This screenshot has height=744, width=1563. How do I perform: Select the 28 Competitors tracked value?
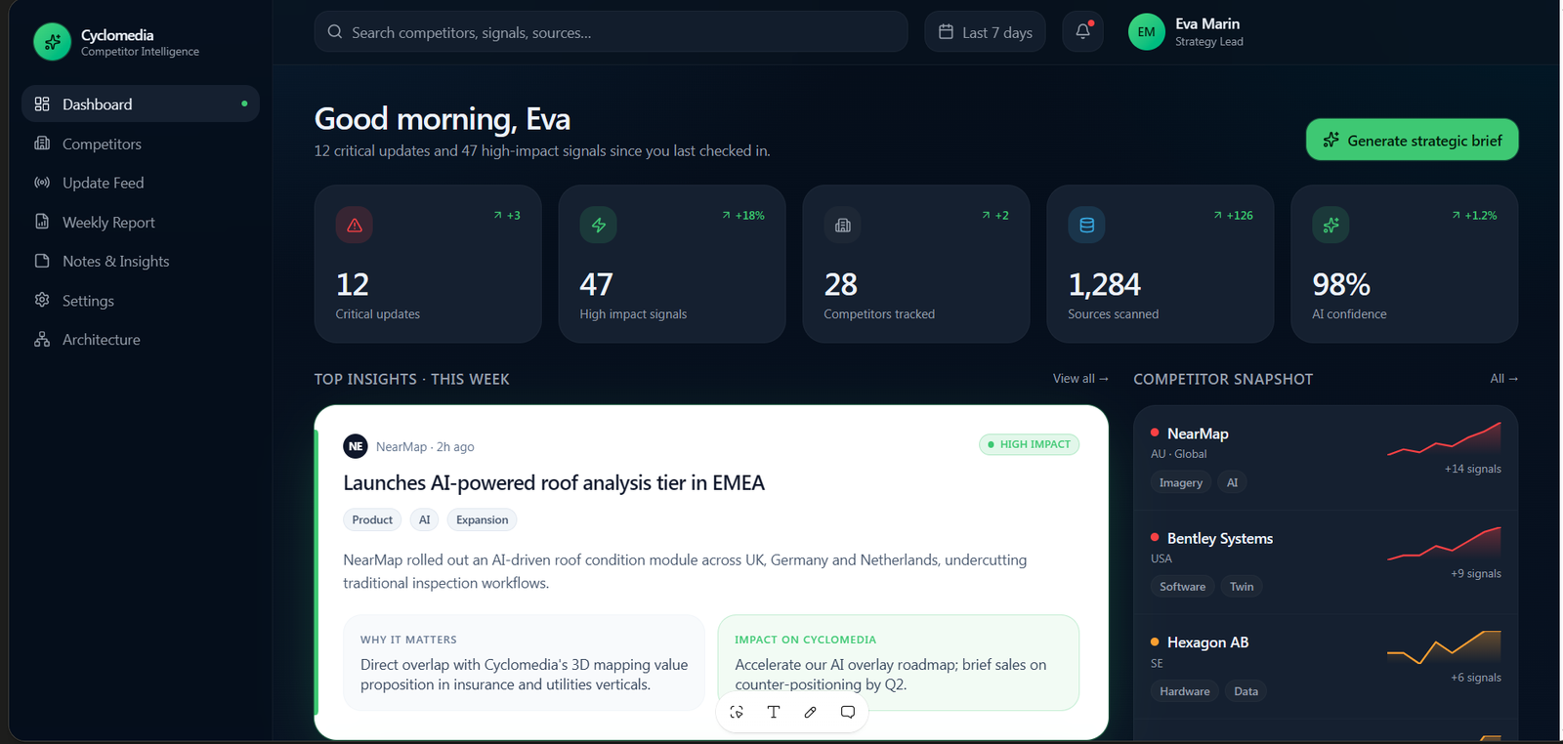click(x=841, y=284)
